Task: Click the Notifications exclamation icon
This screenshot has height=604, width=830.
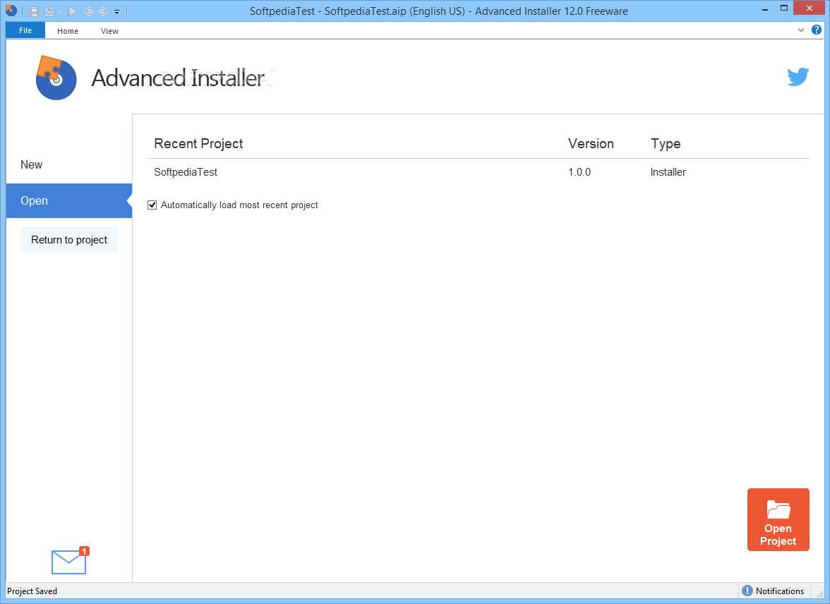Action: (747, 591)
